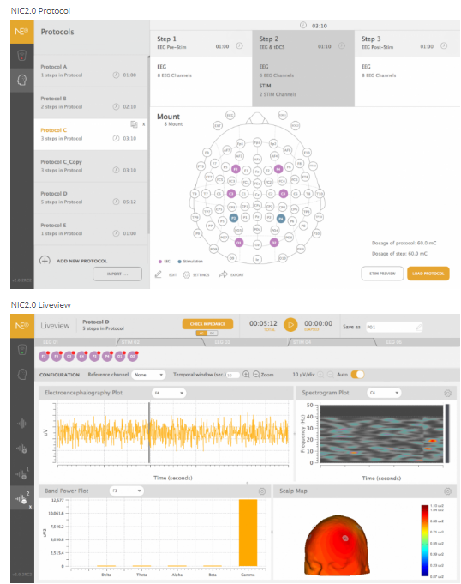The image size is (461, 584).
Task: Select head protocols icon in Liveview sidebar
Action: [x=22, y=374]
